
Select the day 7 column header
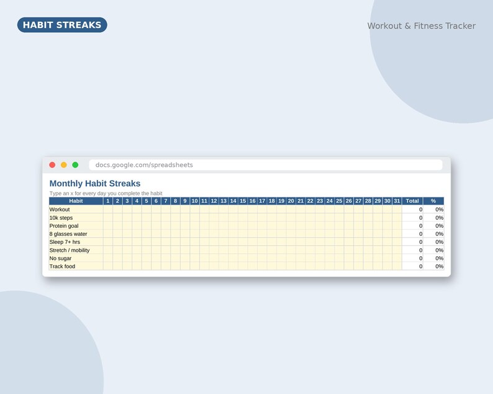tap(166, 201)
